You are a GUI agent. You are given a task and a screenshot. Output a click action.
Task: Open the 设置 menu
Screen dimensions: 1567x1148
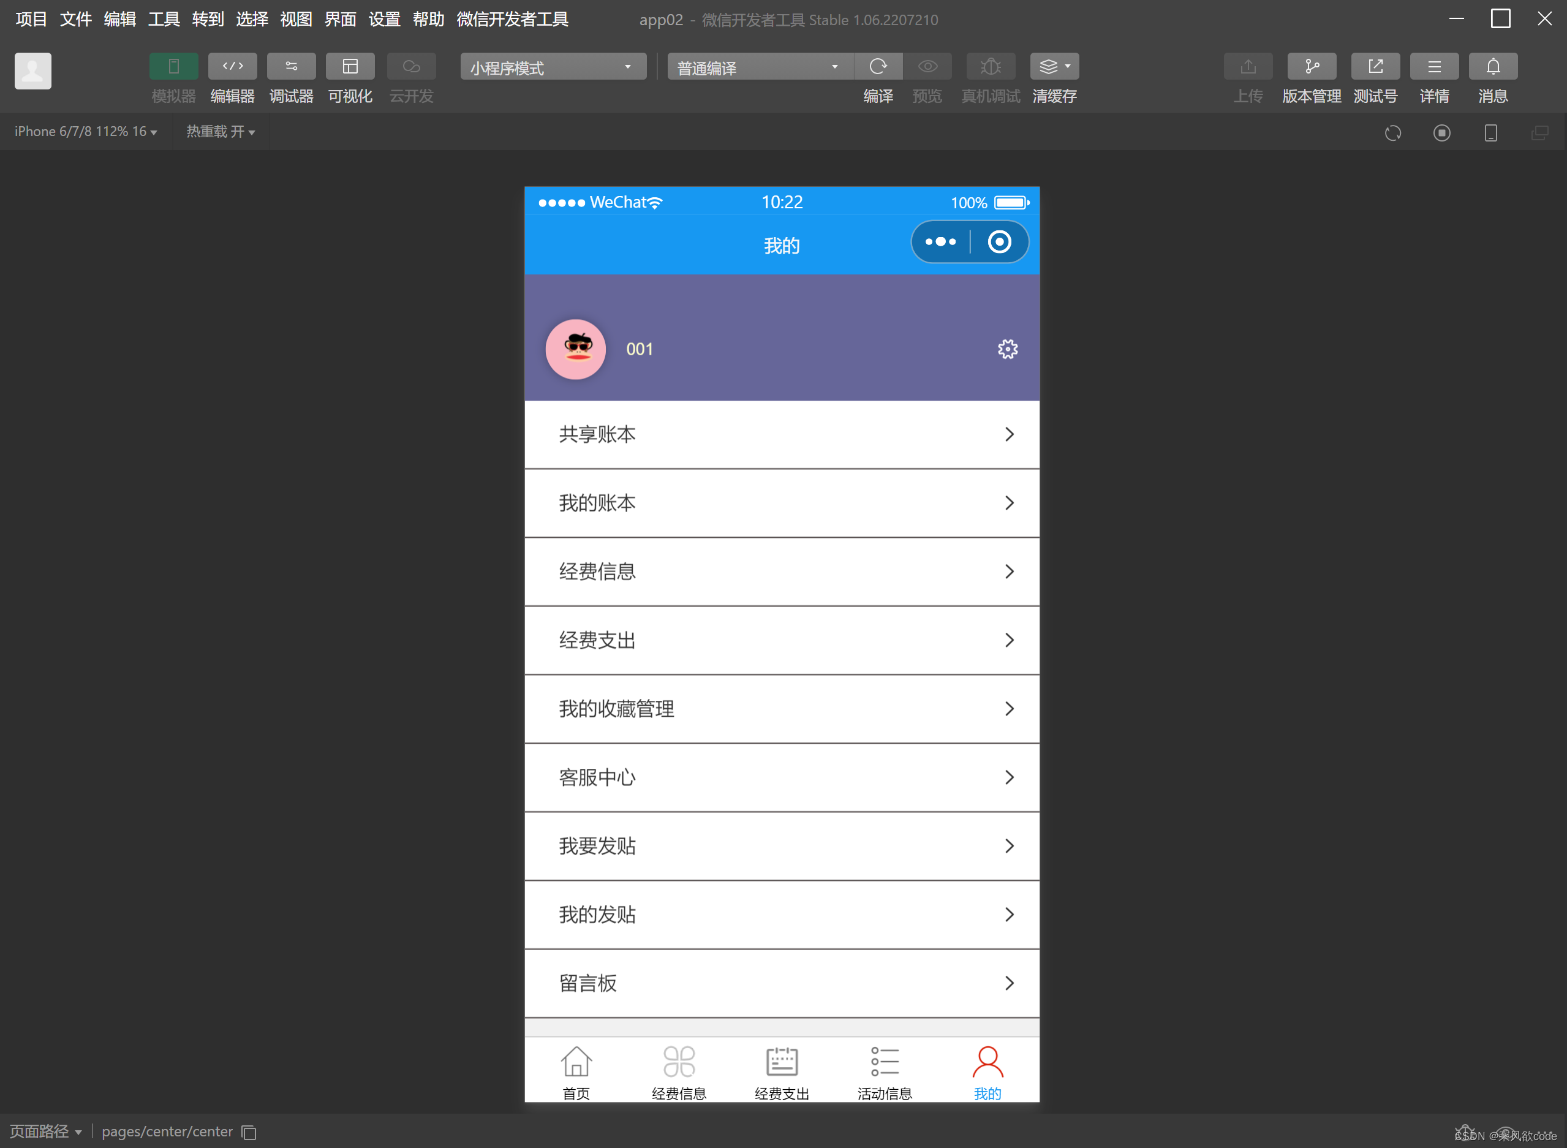pos(383,19)
